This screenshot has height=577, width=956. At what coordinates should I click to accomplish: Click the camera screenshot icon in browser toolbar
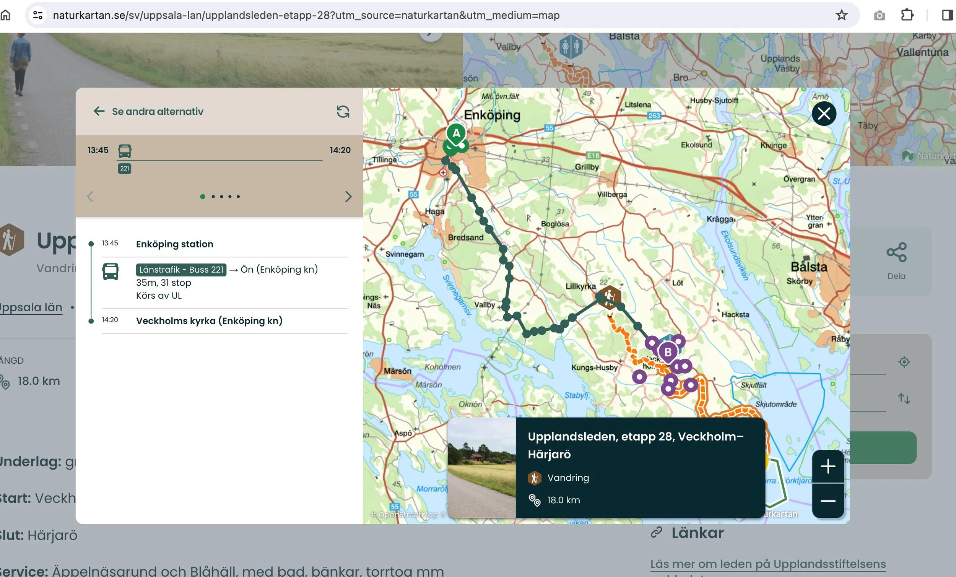[x=879, y=16]
